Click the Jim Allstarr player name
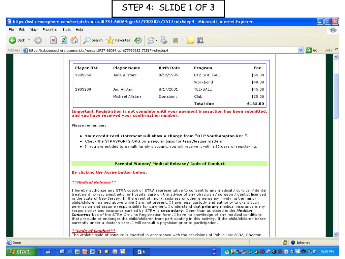The width and height of the screenshot is (345, 259). [x=123, y=89]
